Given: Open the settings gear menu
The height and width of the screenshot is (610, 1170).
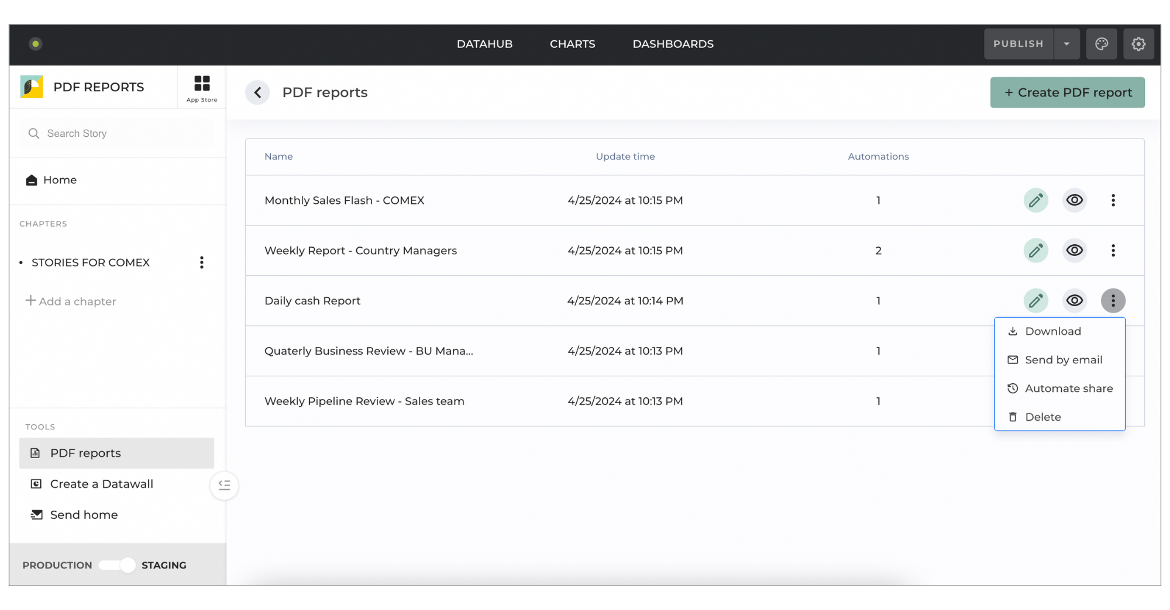Looking at the screenshot, I should point(1138,44).
